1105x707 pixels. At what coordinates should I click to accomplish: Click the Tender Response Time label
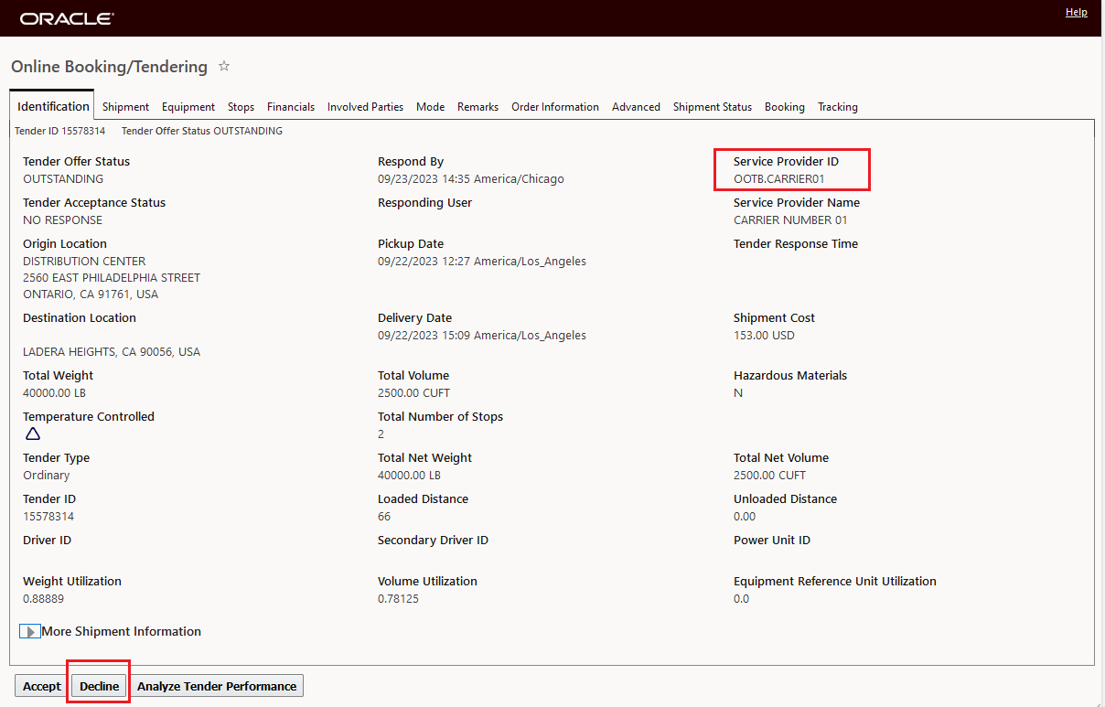point(796,244)
